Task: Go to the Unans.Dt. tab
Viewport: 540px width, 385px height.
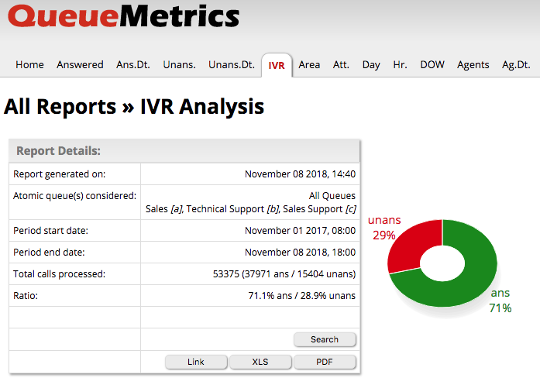Action: click(232, 65)
